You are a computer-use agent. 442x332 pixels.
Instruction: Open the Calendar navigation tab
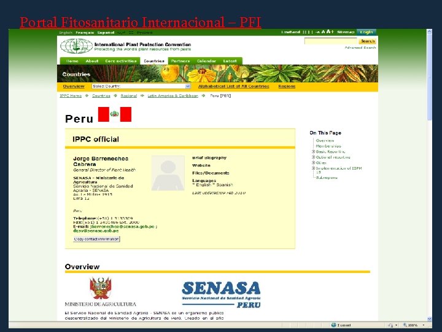[x=206, y=61]
